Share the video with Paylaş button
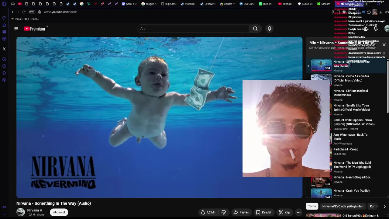Screen dimensions: 389x219 (x=241, y=212)
